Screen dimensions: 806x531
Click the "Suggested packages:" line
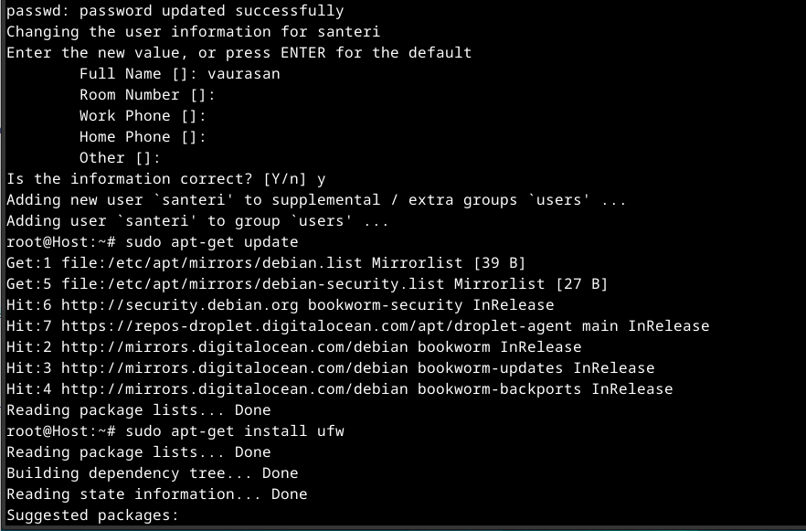[92, 515]
